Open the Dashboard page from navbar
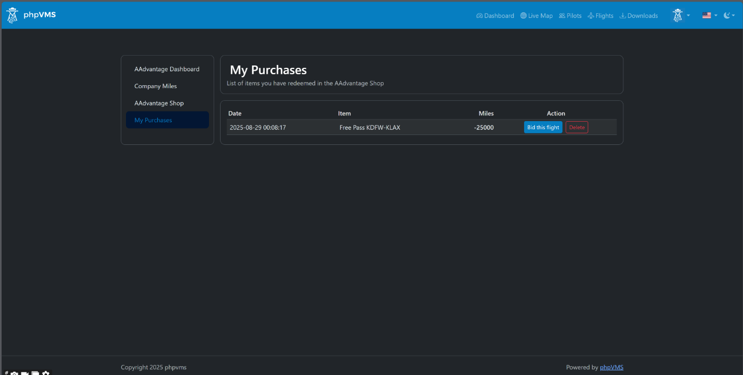 click(495, 16)
